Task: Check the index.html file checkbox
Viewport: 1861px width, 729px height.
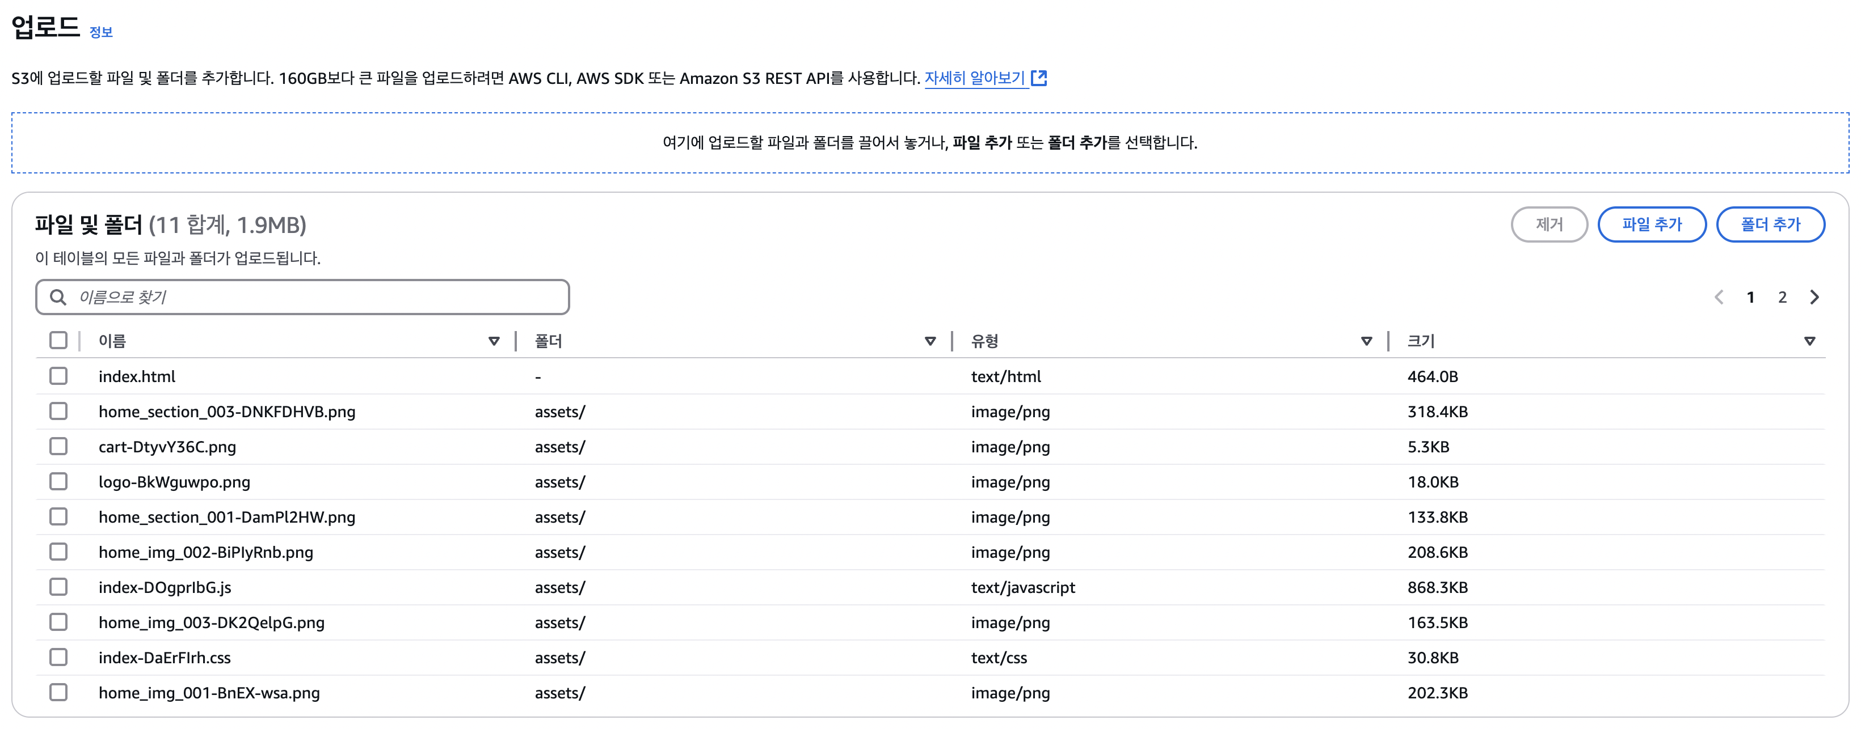Action: (x=58, y=376)
